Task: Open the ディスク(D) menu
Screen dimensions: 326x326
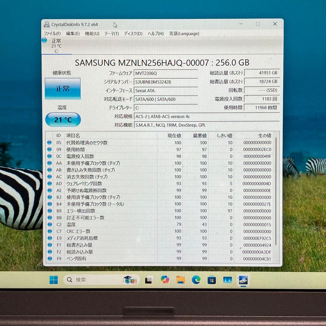Action: [x=133, y=34]
